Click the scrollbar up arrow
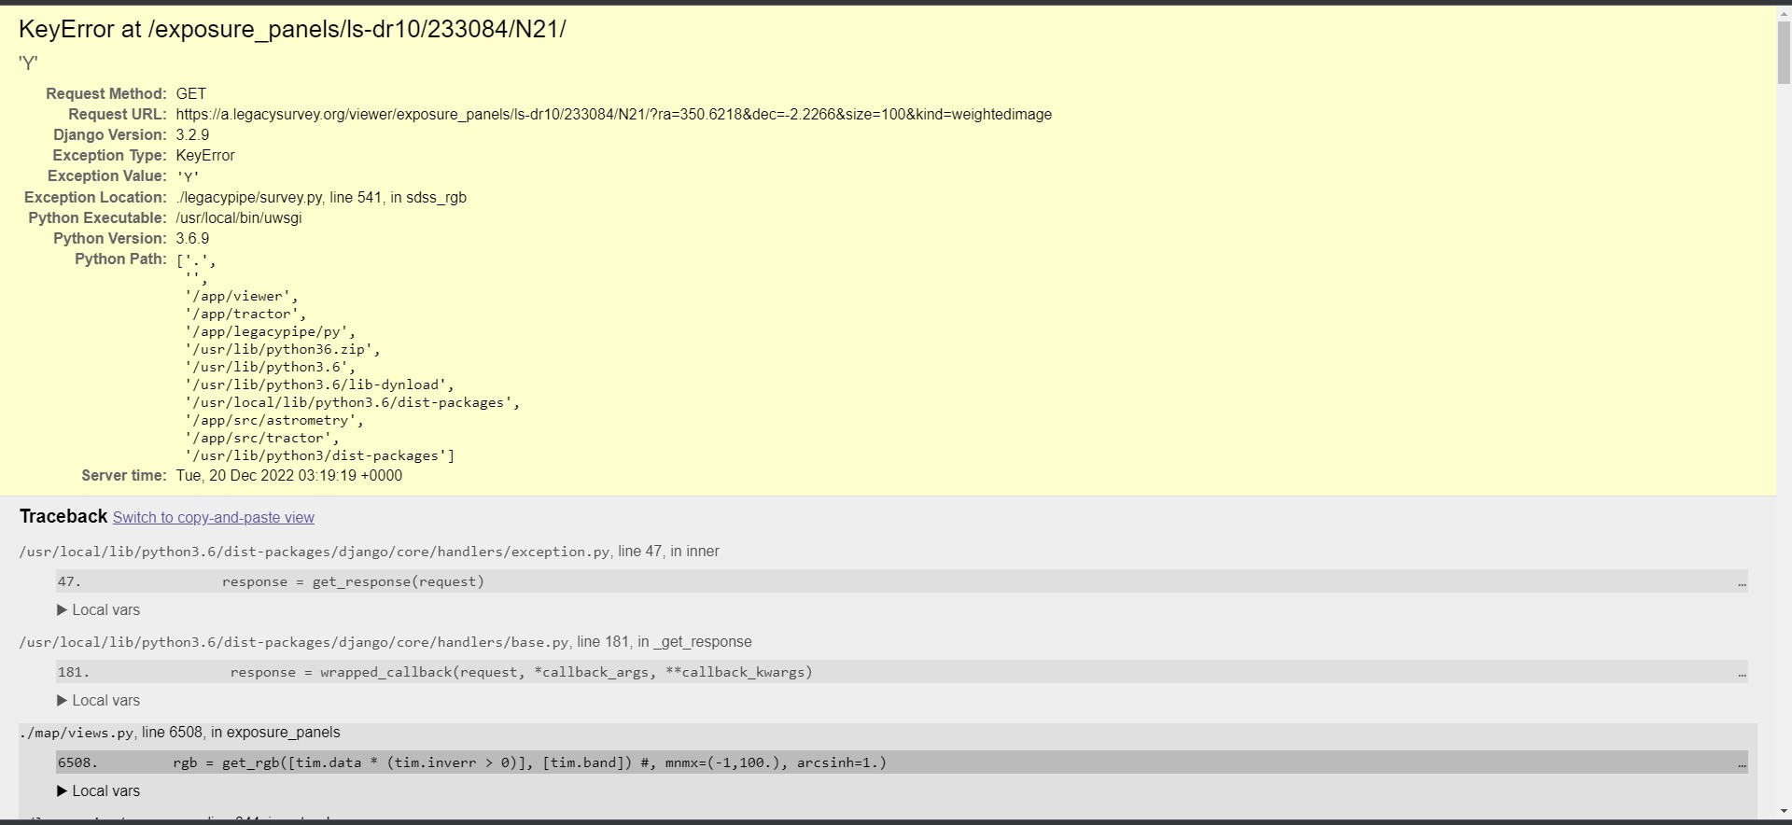The width and height of the screenshot is (1792, 825). pyautogui.click(x=1784, y=12)
